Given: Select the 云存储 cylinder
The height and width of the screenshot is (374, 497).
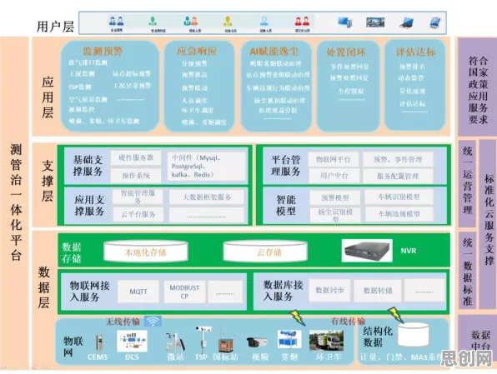Looking at the screenshot, I should pyautogui.click(x=265, y=252).
